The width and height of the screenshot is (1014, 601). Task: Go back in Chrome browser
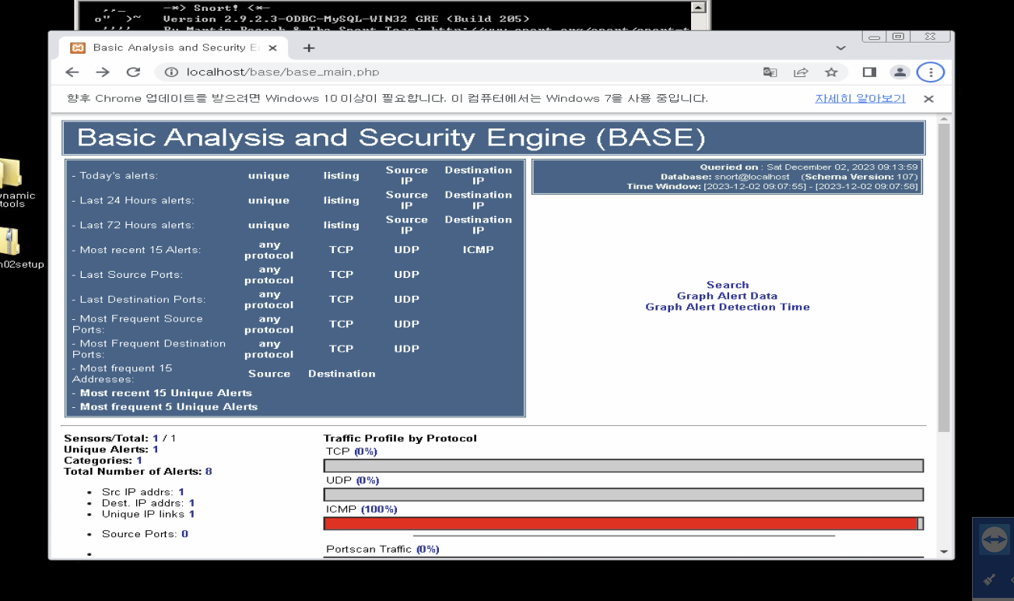coord(72,72)
